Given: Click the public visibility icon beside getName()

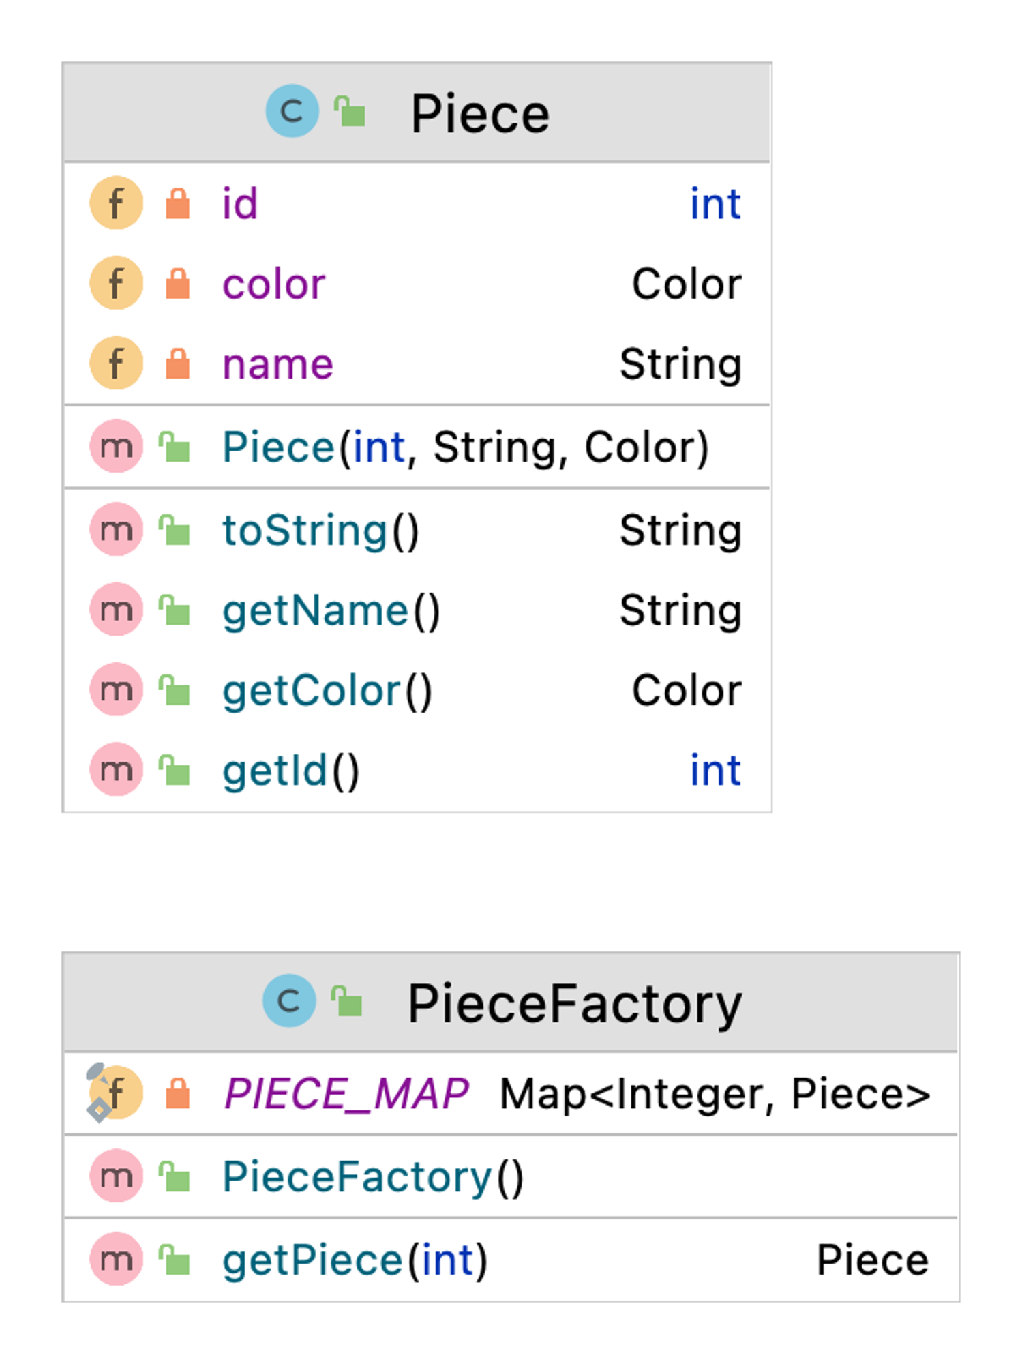Looking at the screenshot, I should coord(175,610).
